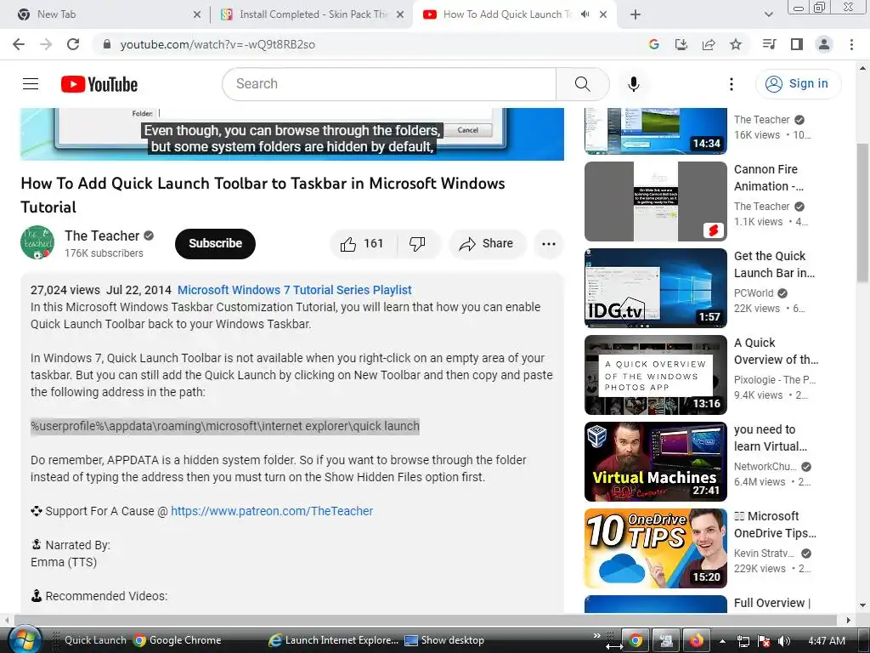Click the Action Center flag tray icon
870x653 pixels.
764,641
